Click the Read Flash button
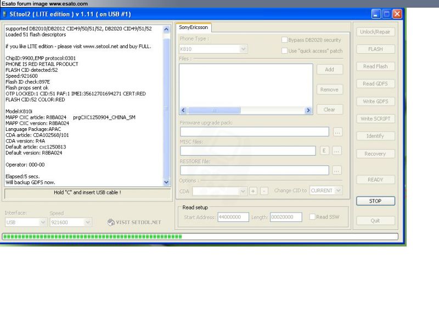 [x=375, y=66]
